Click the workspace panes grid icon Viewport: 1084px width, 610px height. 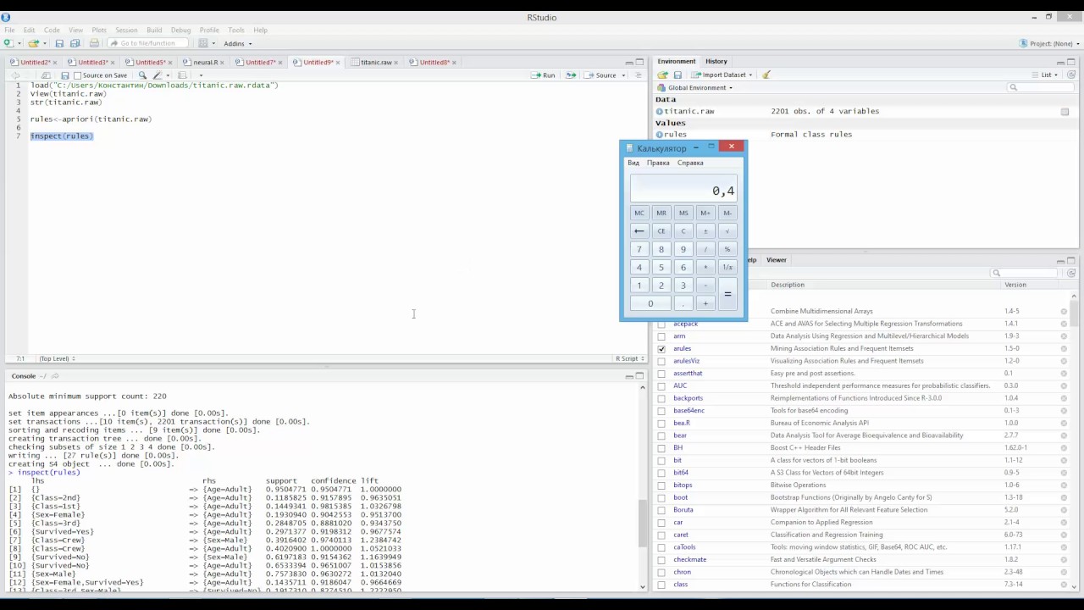pyautogui.click(x=203, y=43)
